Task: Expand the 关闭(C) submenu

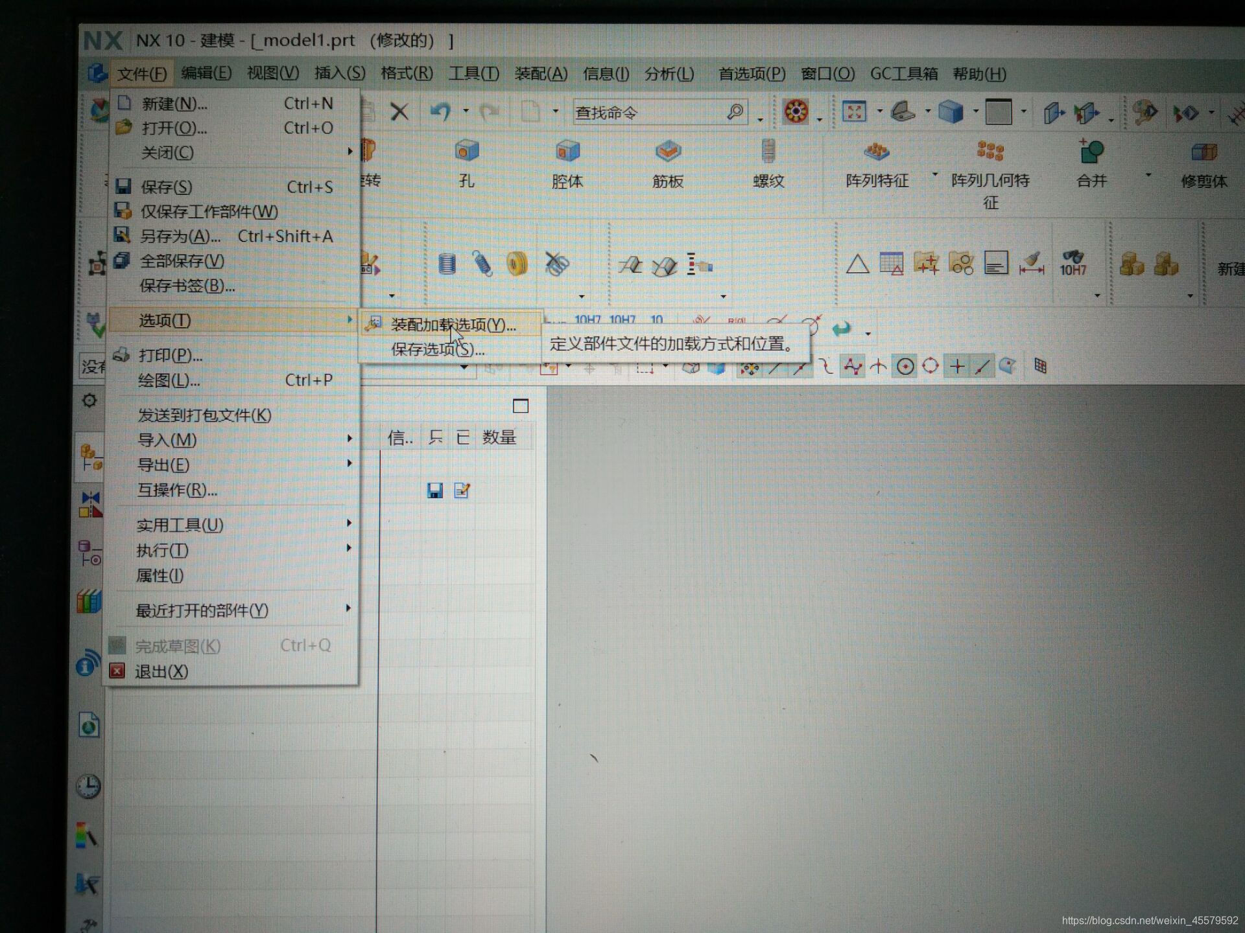Action: 233,153
